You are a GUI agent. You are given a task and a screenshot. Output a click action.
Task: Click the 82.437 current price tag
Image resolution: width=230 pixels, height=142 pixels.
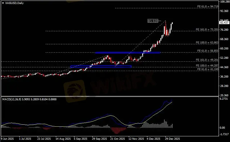[x=224, y=22]
